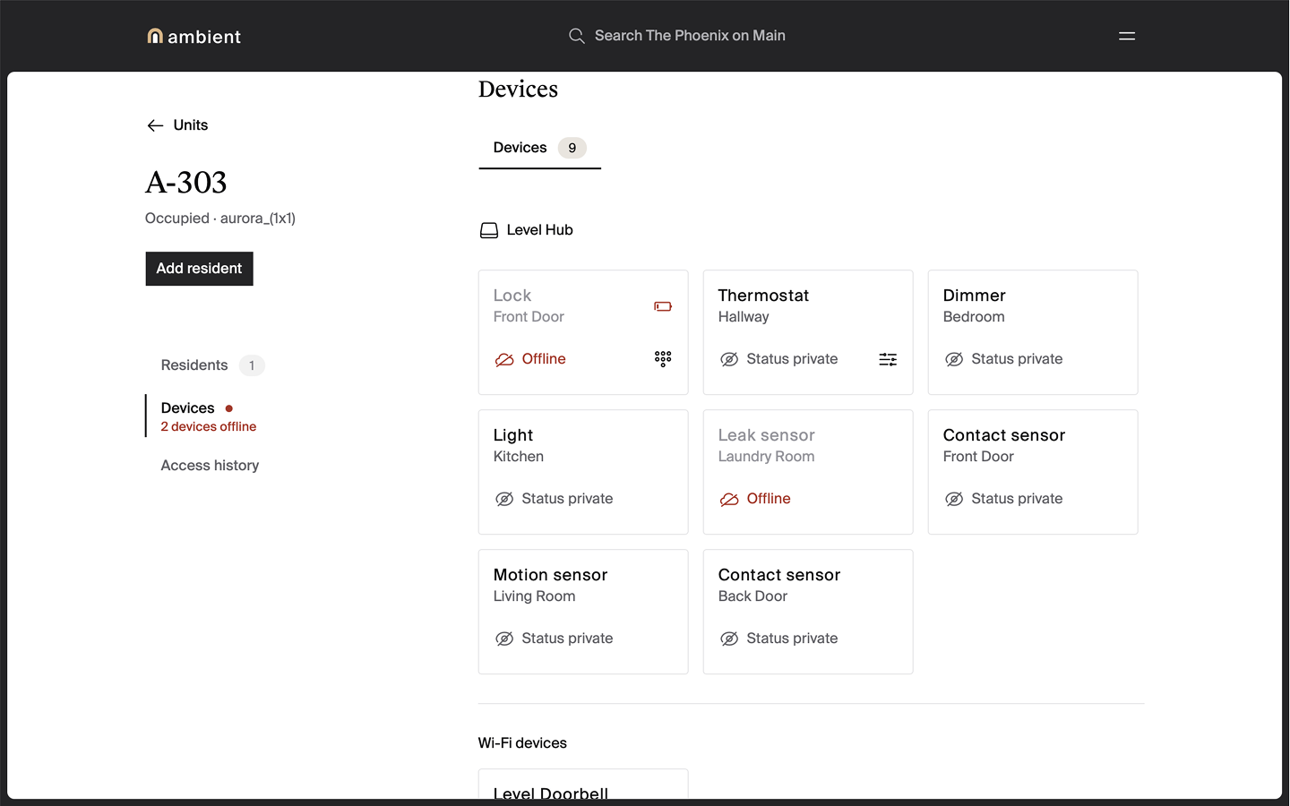The height and width of the screenshot is (806, 1290).
Task: Click the back arrow beside Units
Action: pyautogui.click(x=155, y=125)
